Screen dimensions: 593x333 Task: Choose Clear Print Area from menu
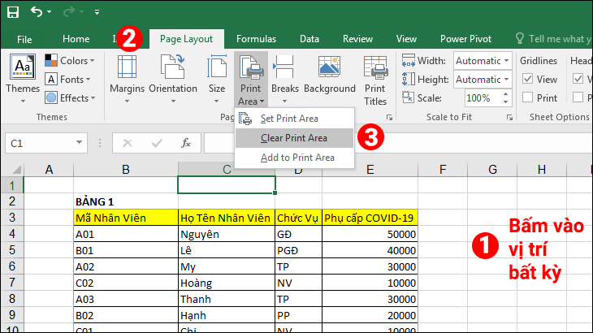point(294,138)
